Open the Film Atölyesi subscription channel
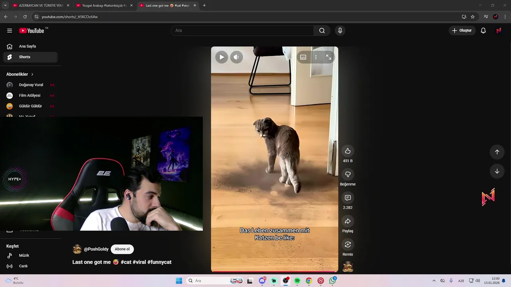511x287 pixels. (30, 96)
